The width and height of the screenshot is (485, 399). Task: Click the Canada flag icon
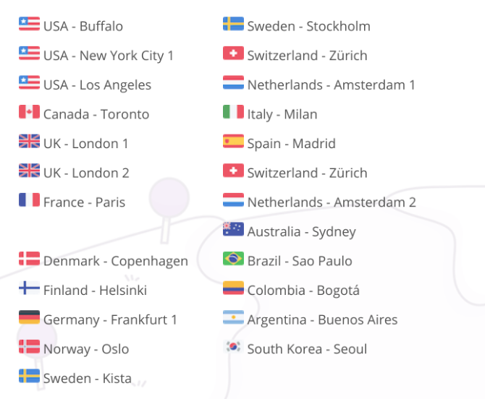(x=29, y=113)
